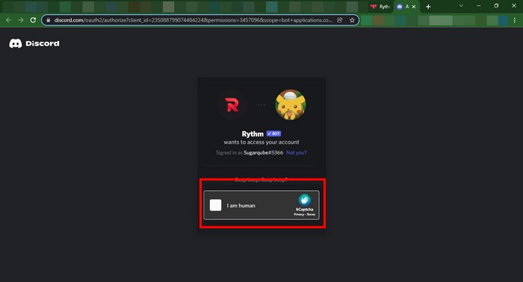Screen dimensions: 523x282
Task: Go forward with the browser forward arrow
Action: 21,20
